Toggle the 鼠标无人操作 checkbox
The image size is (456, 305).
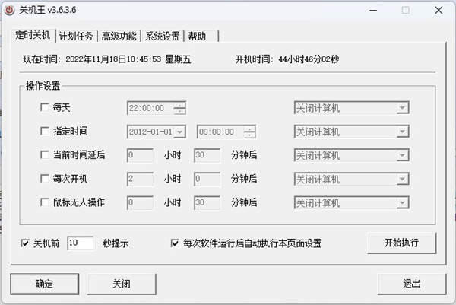(45, 202)
